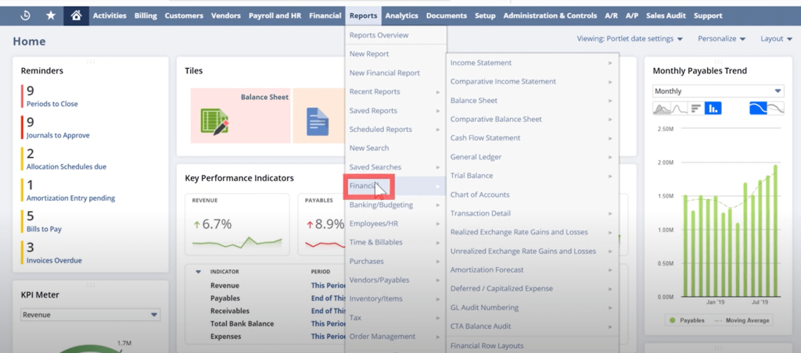Viewport: 801px width, 353px height.
Task: Open the Shortcuts star icon
Action: [x=51, y=16]
